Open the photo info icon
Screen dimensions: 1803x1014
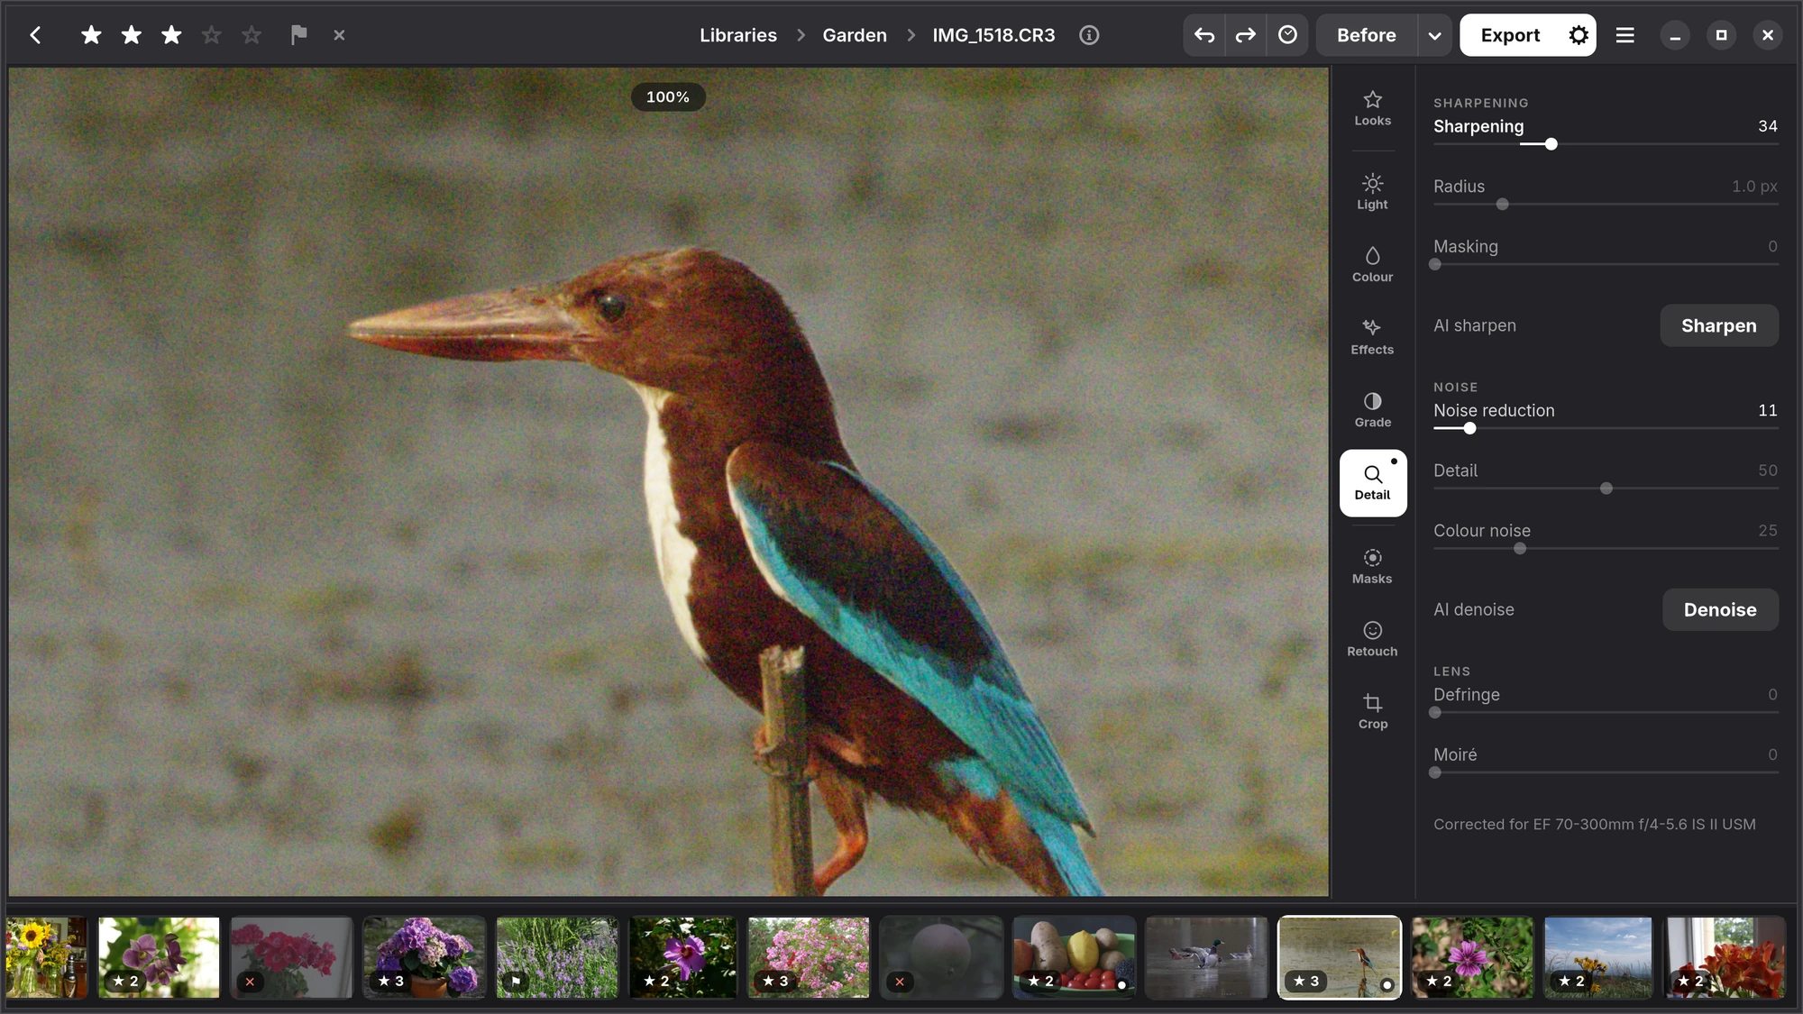(x=1089, y=35)
